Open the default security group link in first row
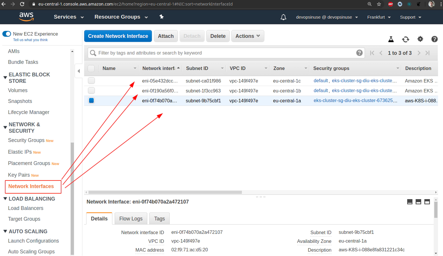The width and height of the screenshot is (443, 256). tap(321, 81)
